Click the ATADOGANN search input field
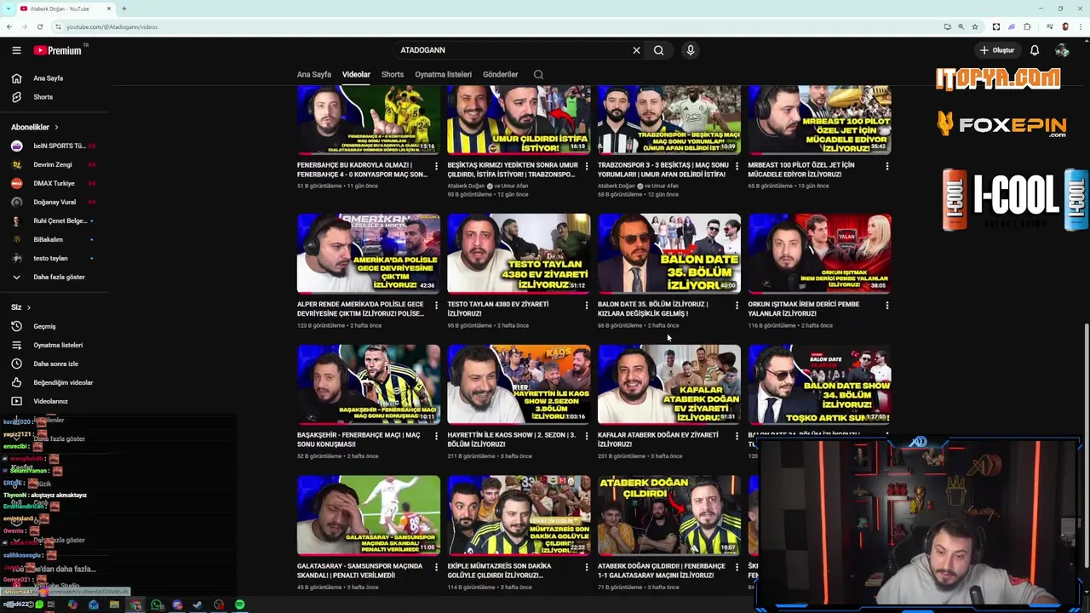The image size is (1090, 613). pos(511,50)
